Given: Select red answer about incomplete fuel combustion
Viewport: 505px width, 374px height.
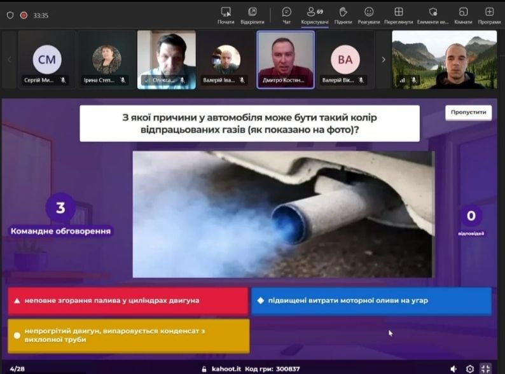Looking at the screenshot, I should pyautogui.click(x=128, y=301).
